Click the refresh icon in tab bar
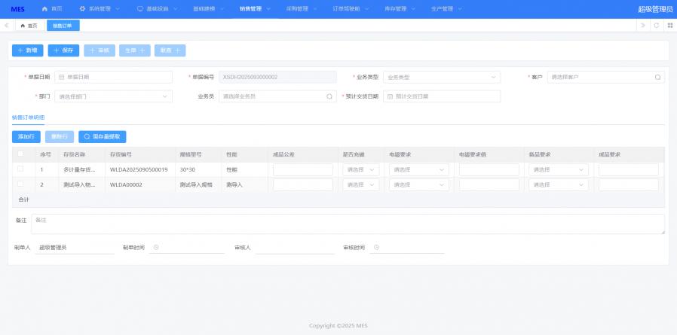The width and height of the screenshot is (677, 335). point(656,25)
